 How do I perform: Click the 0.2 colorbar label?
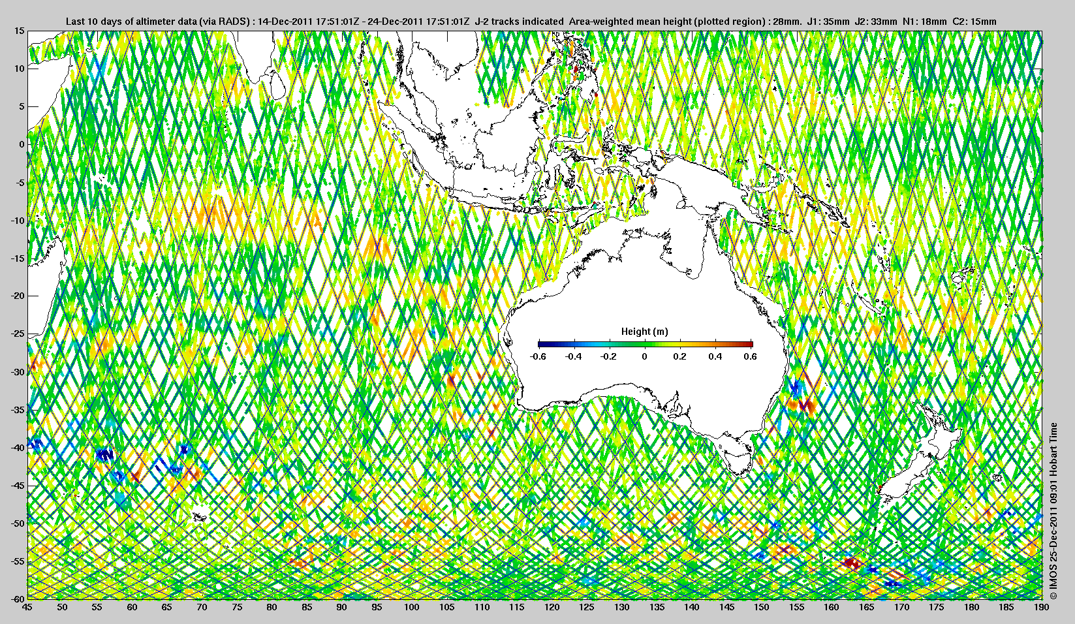click(680, 356)
